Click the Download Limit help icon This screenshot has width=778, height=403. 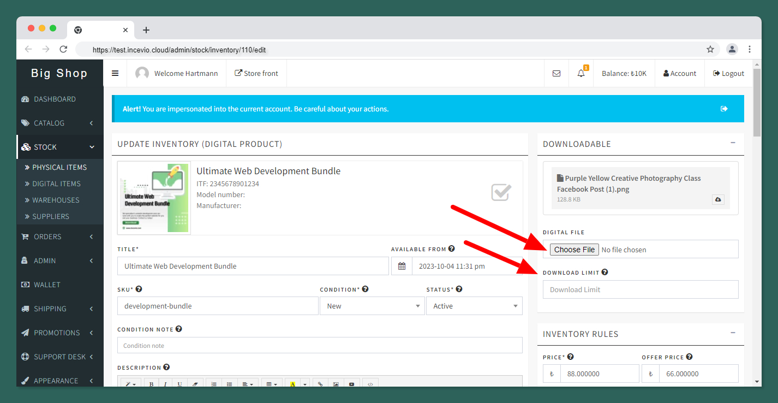point(605,272)
